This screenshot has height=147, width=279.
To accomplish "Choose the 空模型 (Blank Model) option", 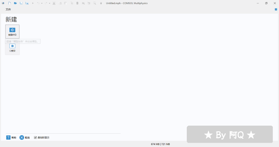I will tap(12, 48).
